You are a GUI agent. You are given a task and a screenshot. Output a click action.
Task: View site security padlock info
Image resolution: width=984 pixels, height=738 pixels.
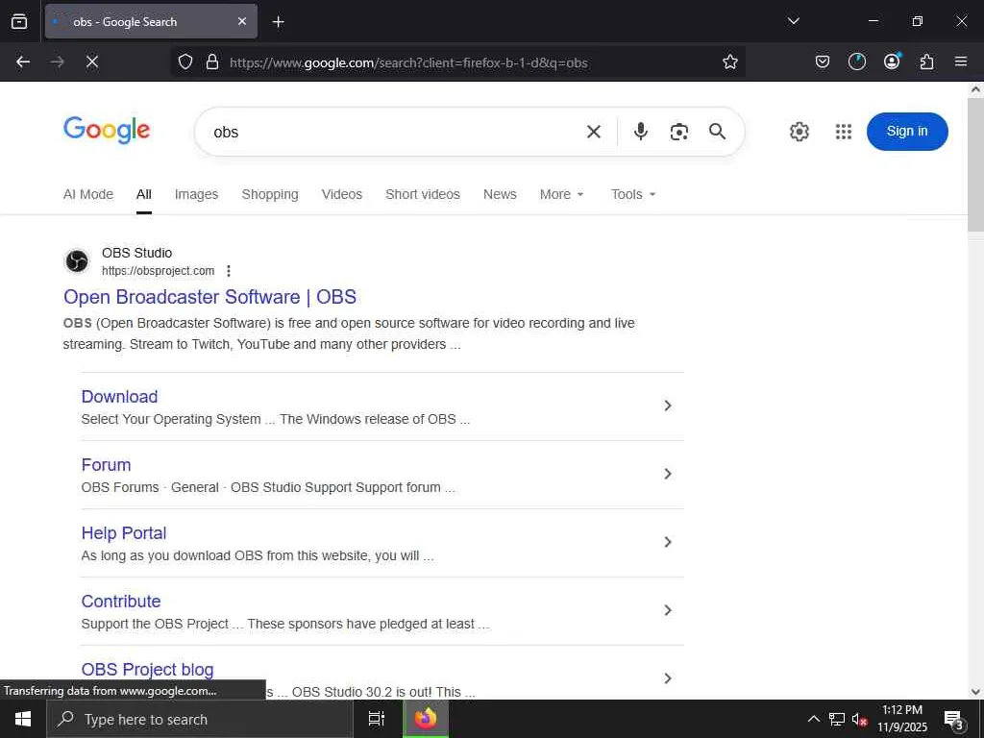pos(212,61)
